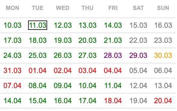
Task: Click Sunday 06.04
Action: click(163, 71)
